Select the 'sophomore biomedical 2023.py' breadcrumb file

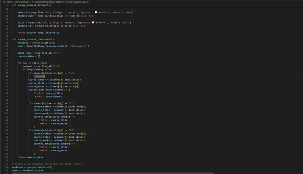tap(48, 2)
